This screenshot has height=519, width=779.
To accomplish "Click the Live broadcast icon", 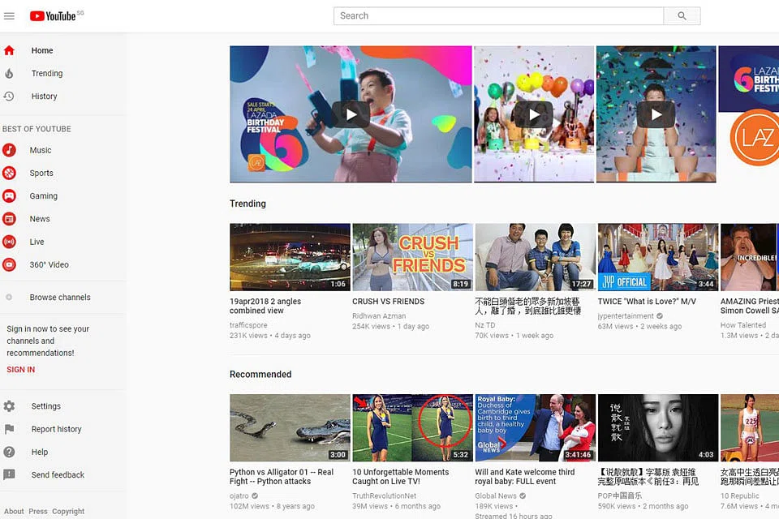I will (9, 242).
